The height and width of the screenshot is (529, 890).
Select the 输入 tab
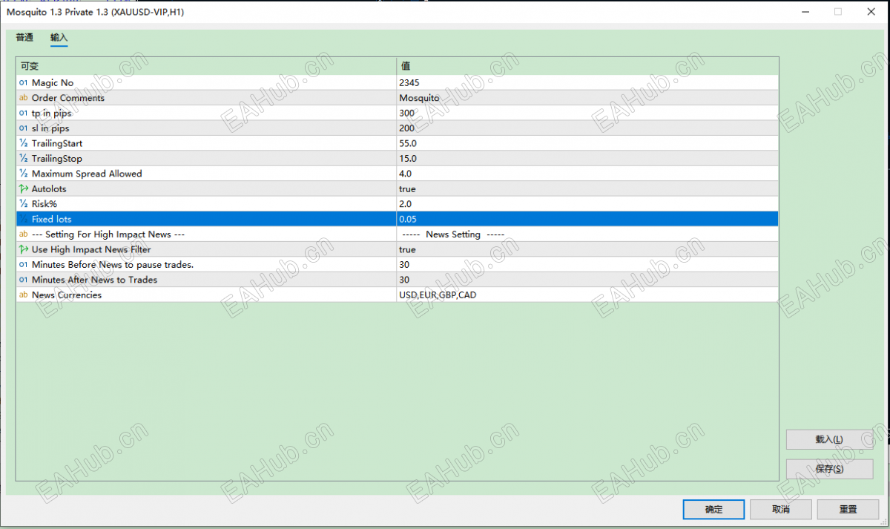(x=59, y=38)
